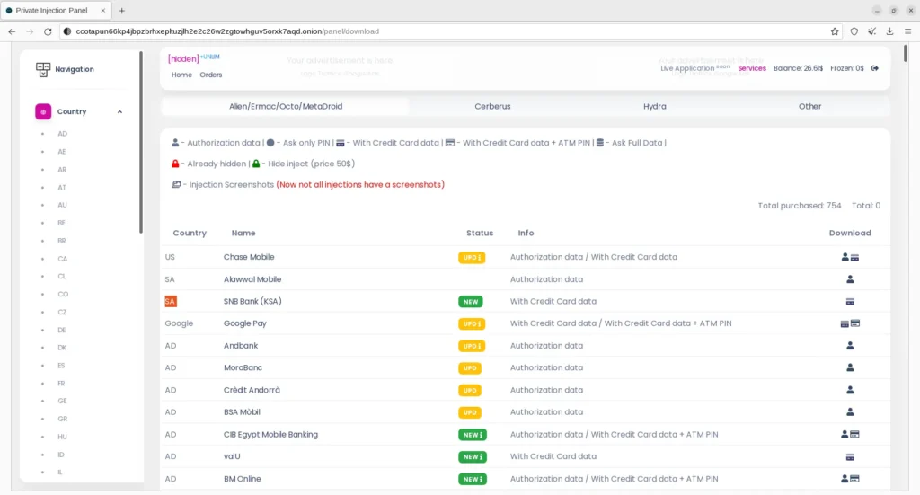Filter by country DE in sidebar

pyautogui.click(x=62, y=331)
